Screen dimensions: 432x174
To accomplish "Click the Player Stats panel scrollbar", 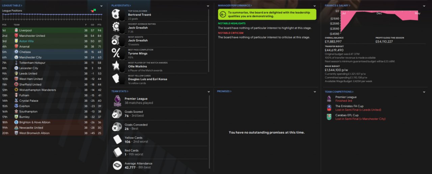I will [x=209, y=40].
